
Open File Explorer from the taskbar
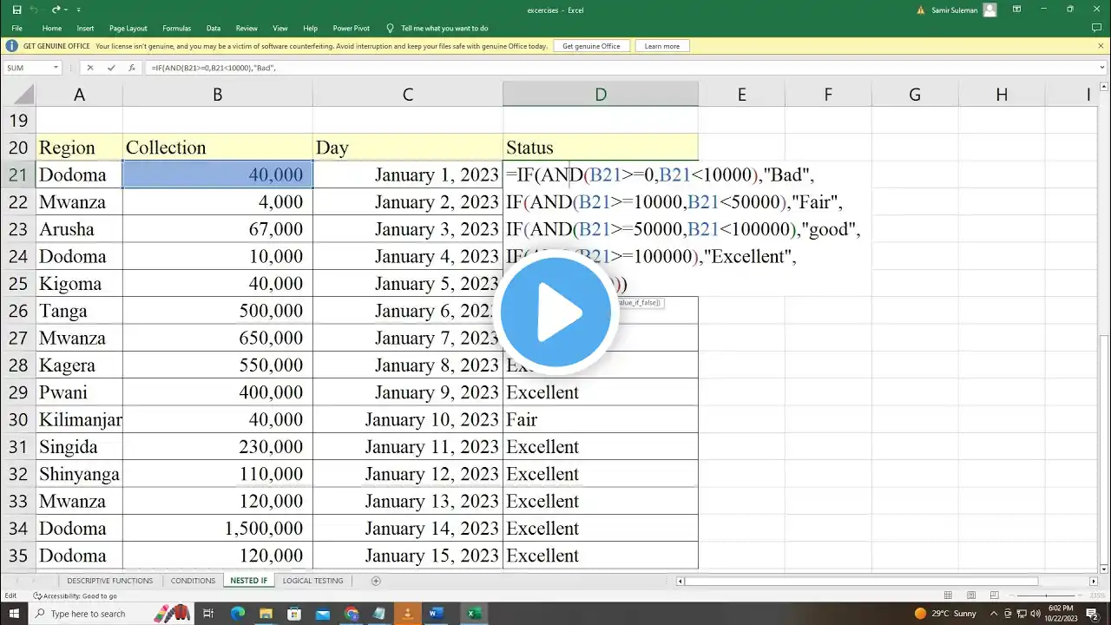(266, 614)
